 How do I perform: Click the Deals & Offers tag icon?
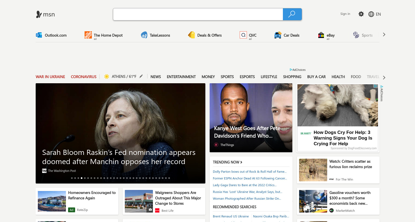tap(192, 35)
